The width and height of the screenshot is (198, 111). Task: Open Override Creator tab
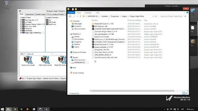40,14
